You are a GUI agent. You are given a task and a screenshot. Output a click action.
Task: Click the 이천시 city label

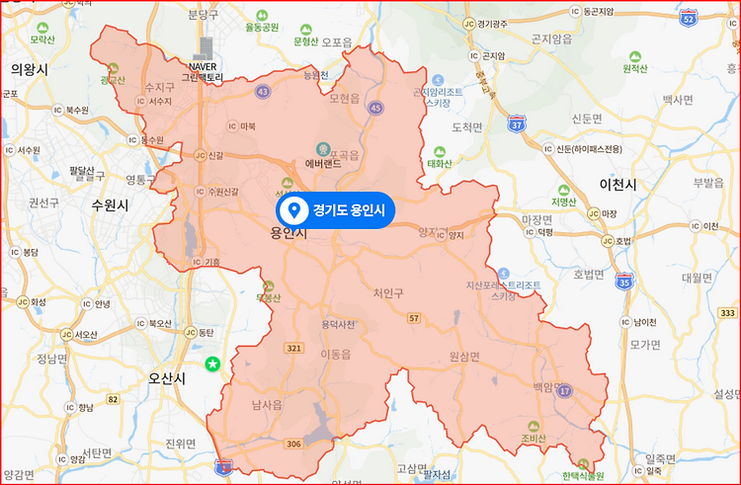point(617,184)
